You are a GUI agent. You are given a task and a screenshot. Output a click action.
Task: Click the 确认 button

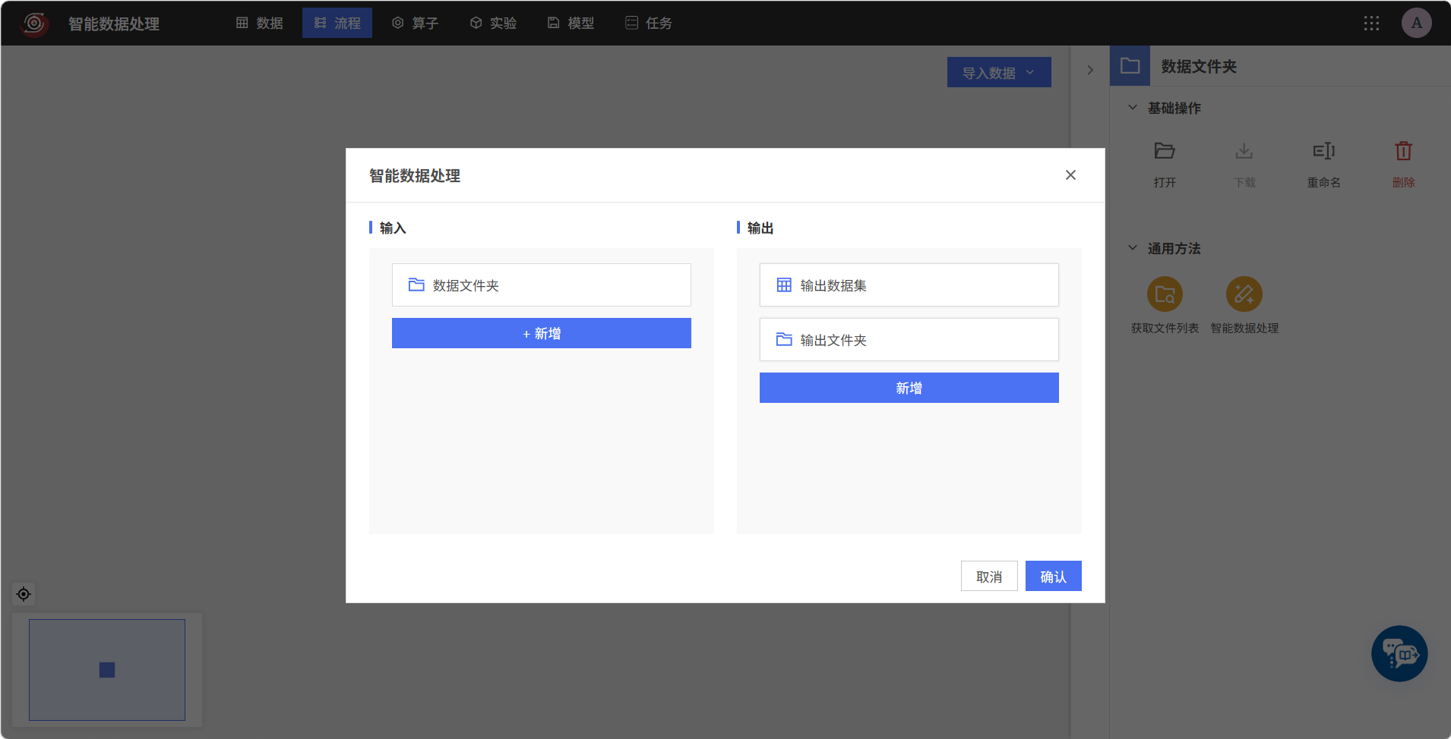point(1054,577)
